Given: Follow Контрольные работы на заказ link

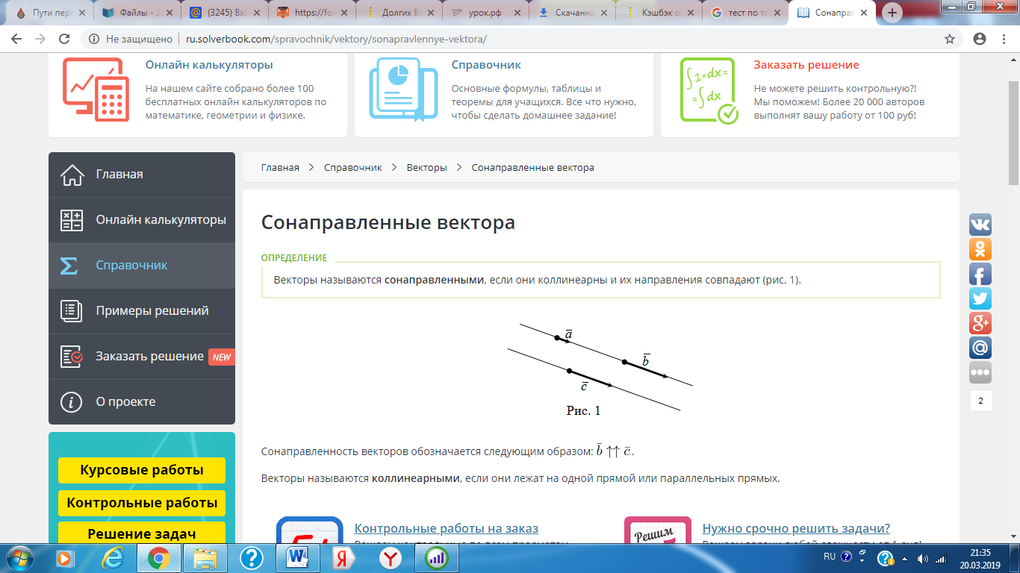Looking at the screenshot, I should [x=446, y=529].
